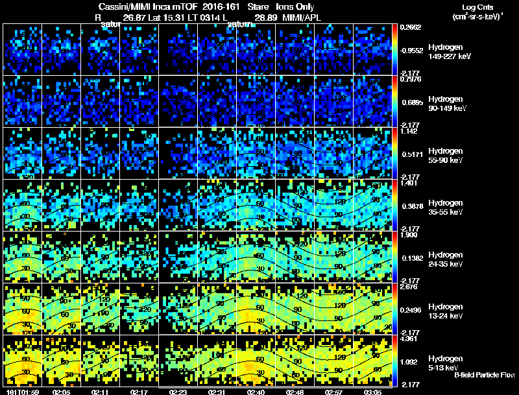Click the 2.676 colorbar maximum value
The image size is (519, 395).
[x=409, y=287]
